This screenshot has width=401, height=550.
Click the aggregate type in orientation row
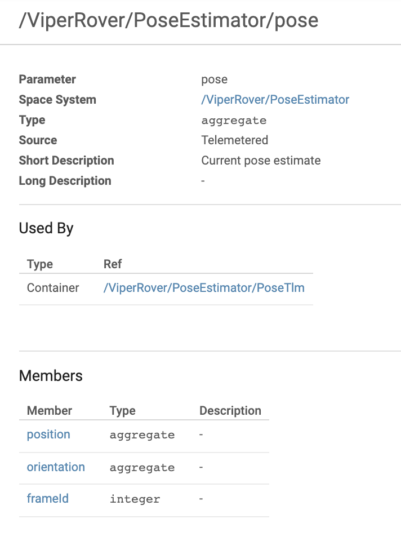[142, 468]
